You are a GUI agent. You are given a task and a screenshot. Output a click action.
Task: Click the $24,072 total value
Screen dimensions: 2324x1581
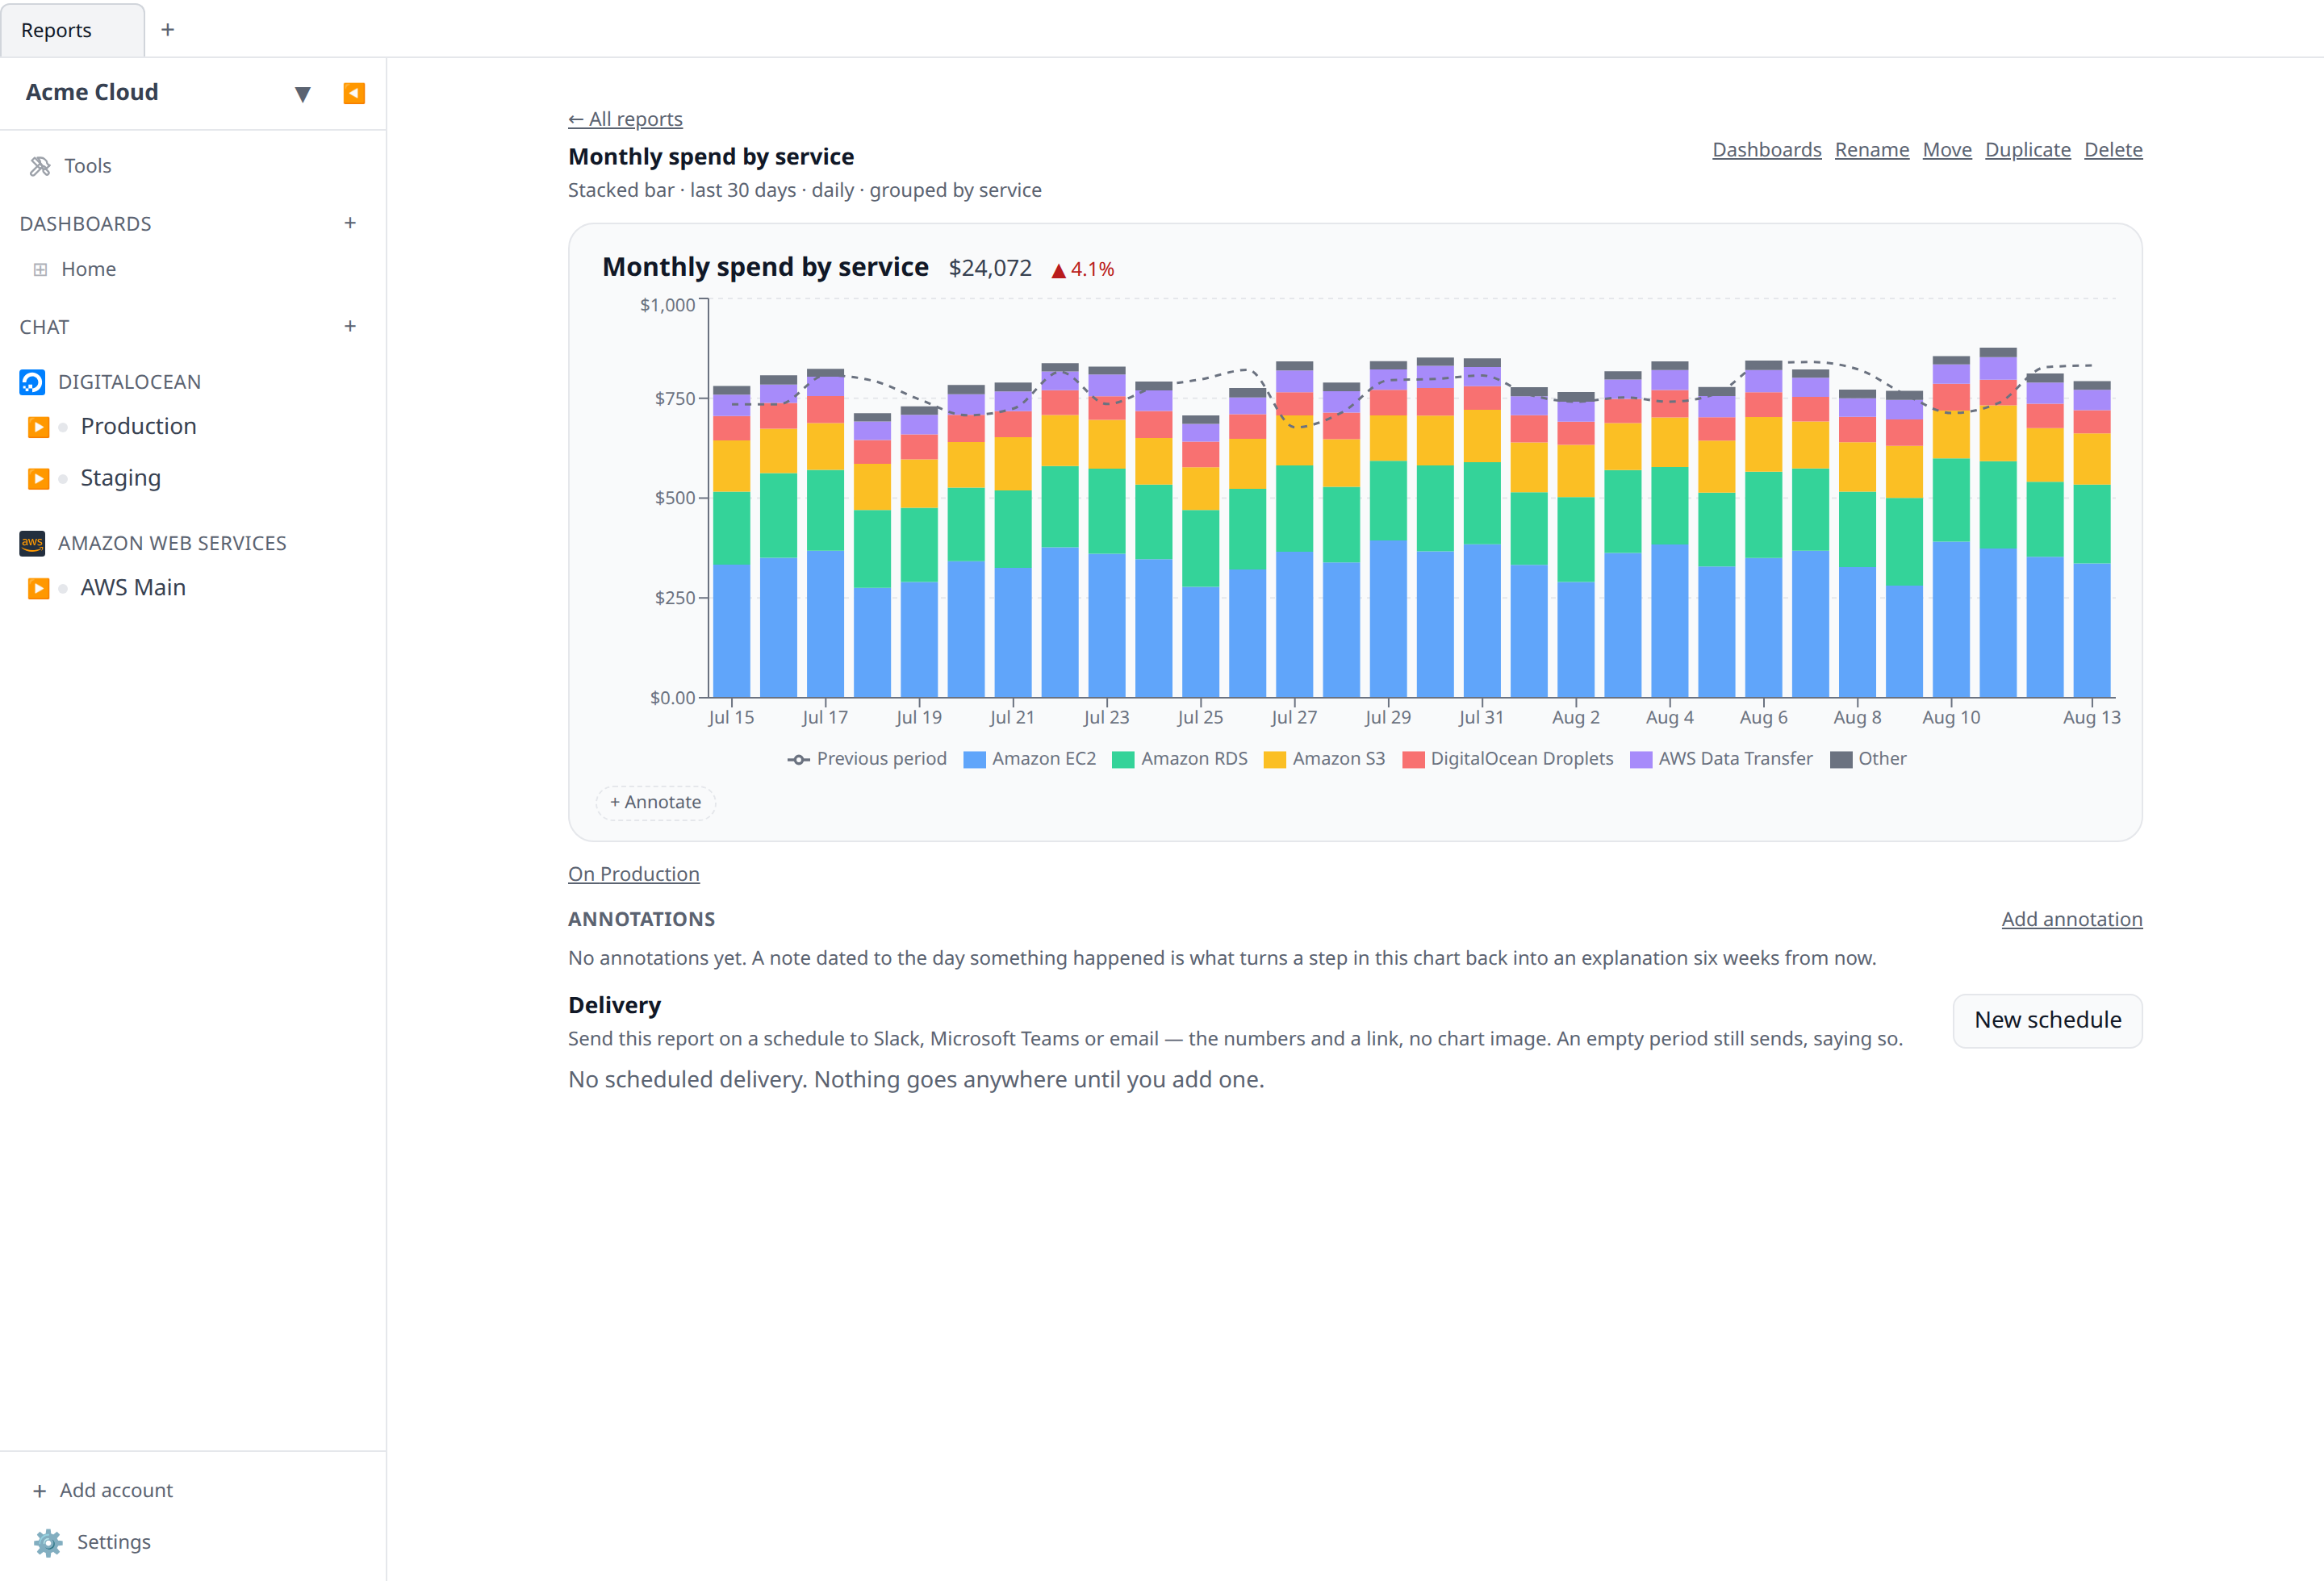point(990,268)
